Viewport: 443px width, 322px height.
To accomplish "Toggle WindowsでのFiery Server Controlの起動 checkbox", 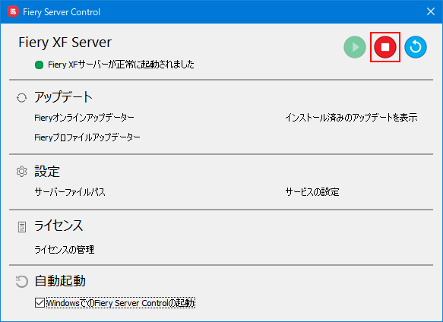I will click(40, 303).
